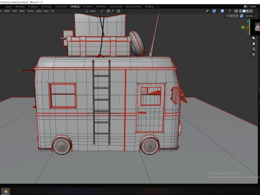Viewport: 260px width, 195px height.
Task: Click the Scene name field
Action: [253, 6]
